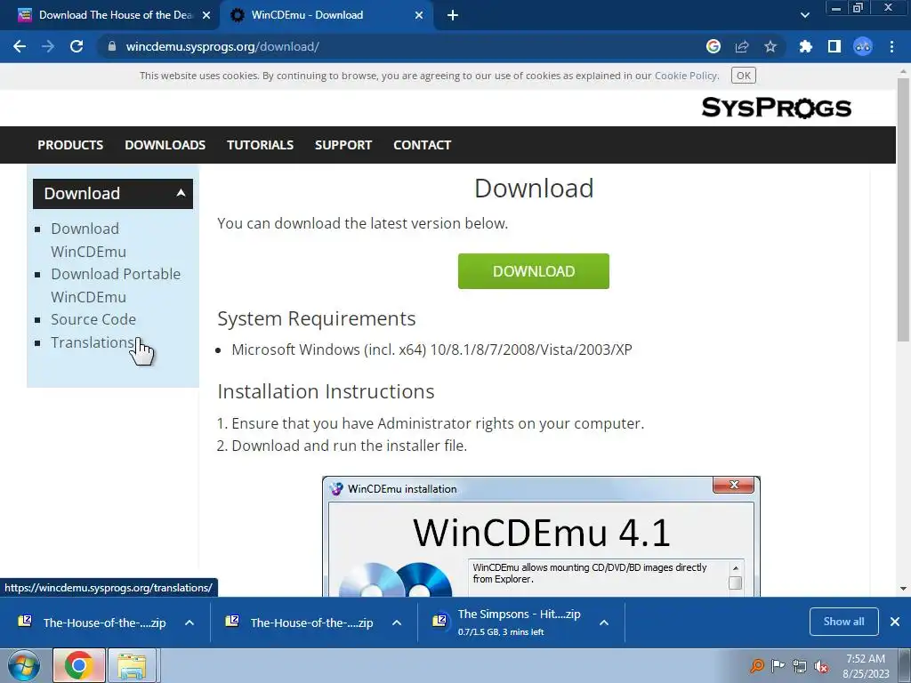Open Download Portable WinCDEmu link
This screenshot has height=683, width=911.
coord(115,285)
